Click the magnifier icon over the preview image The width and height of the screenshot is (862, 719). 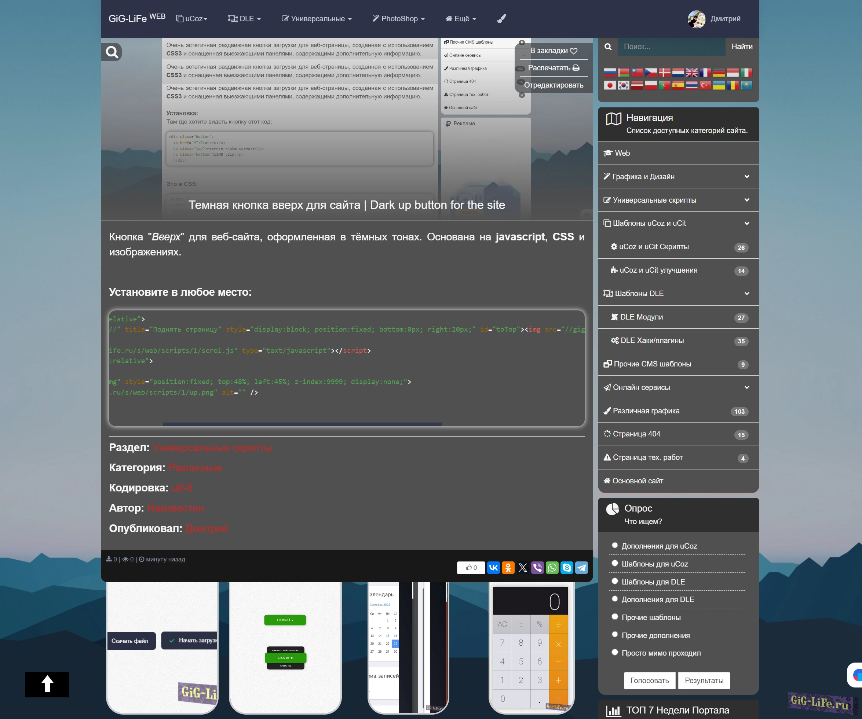112,52
